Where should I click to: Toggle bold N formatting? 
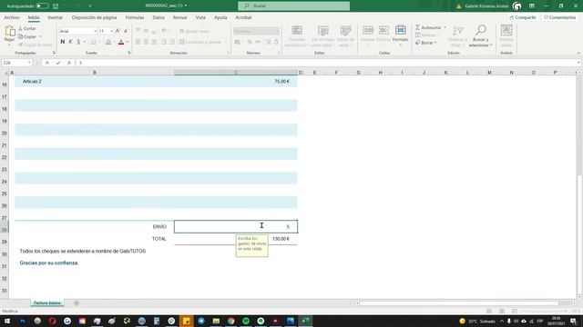(x=63, y=42)
